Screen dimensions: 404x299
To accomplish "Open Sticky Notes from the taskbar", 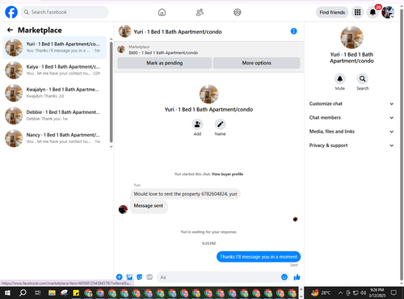I will [x=76, y=293].
